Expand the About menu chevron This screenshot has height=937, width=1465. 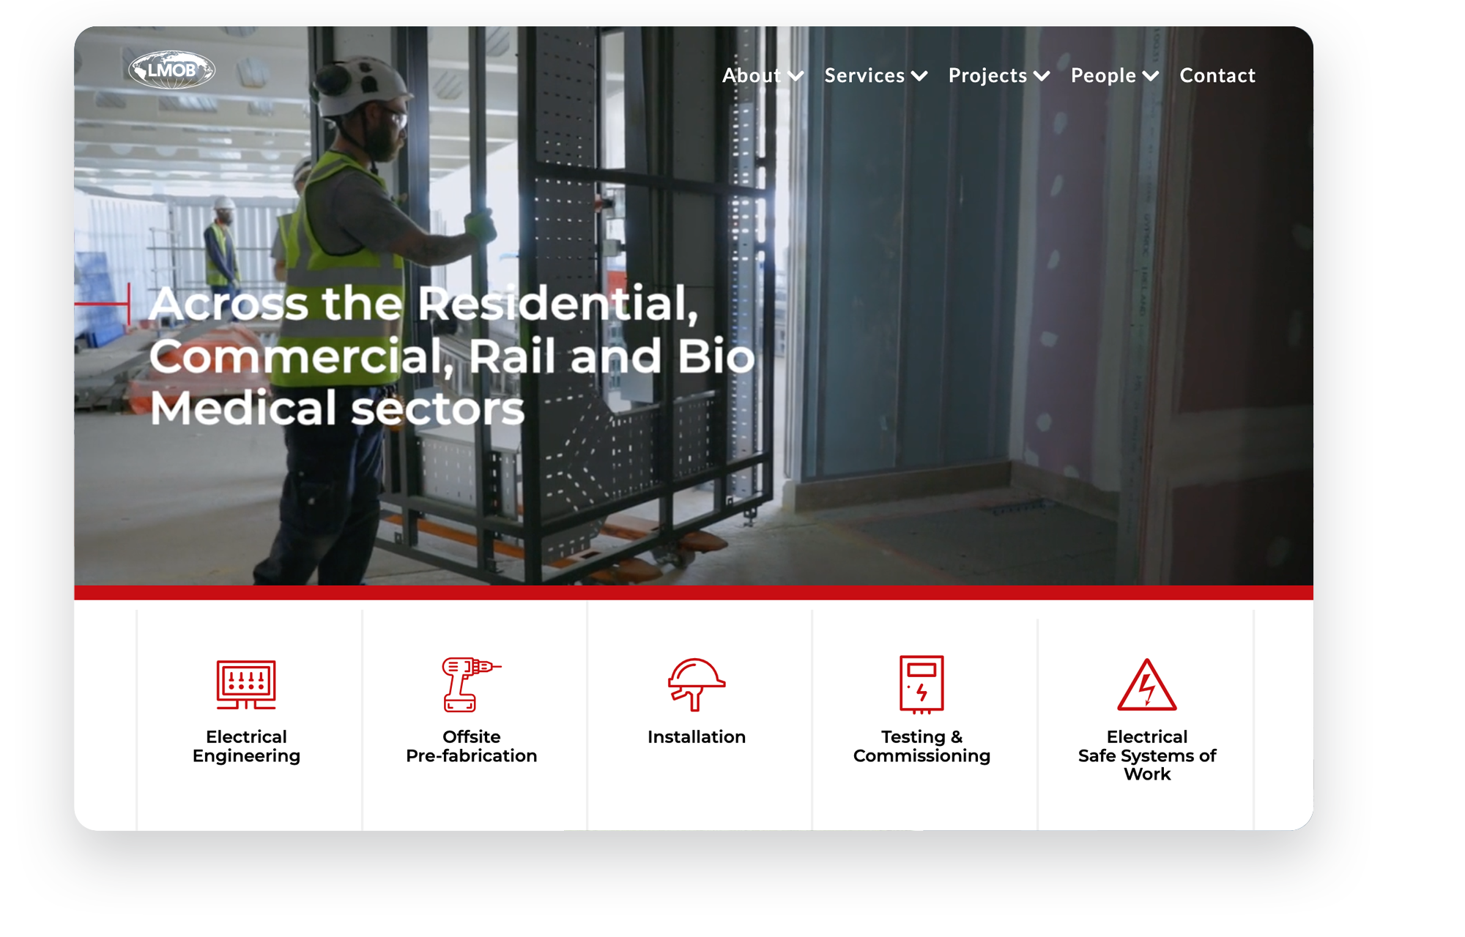tap(796, 76)
